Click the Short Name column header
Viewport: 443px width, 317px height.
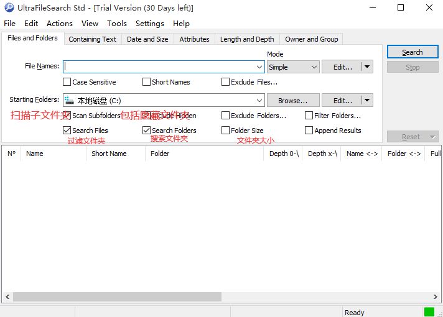tap(116, 154)
